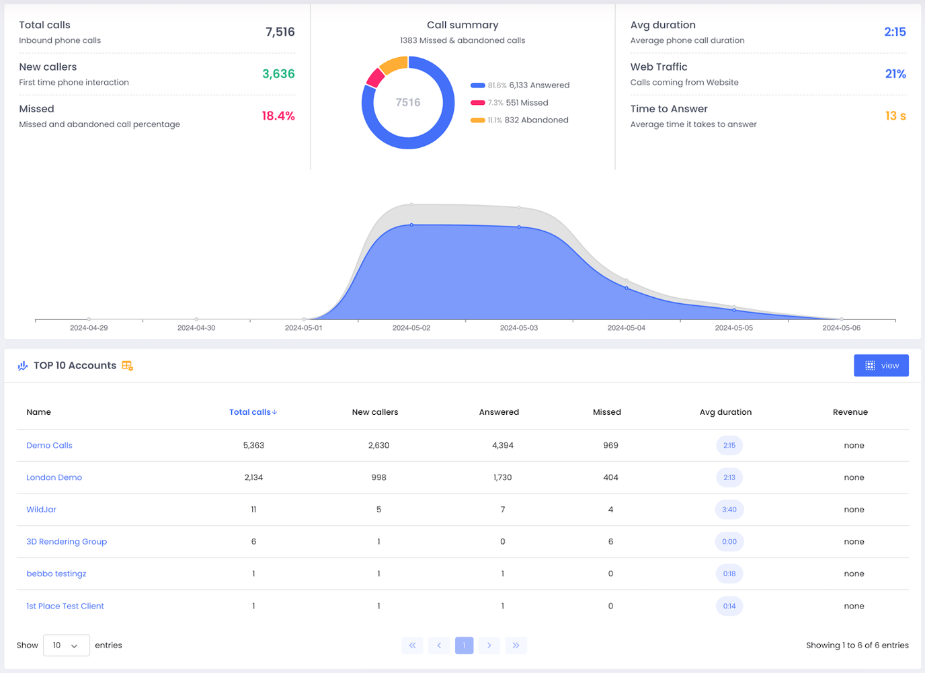The height and width of the screenshot is (673, 925).
Task: Click the table settings icon beside TOP 10 Accounts
Action: click(127, 366)
